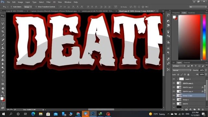Viewport: 208px width, 117px height.
Task: Hide the DEATH copy 3 layer
Action: click(174, 87)
